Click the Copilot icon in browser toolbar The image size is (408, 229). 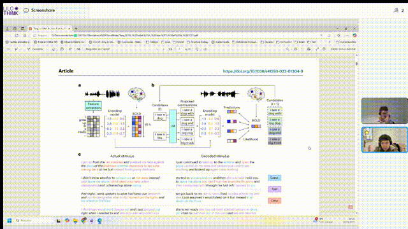[x=354, y=36]
